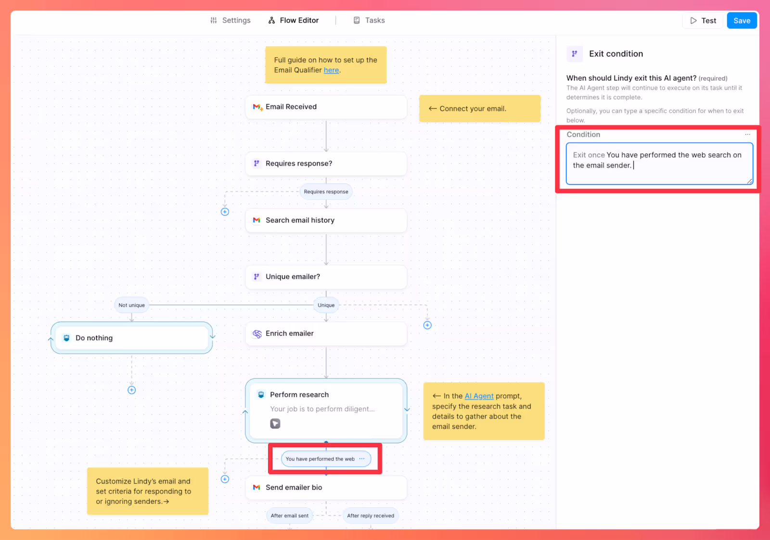This screenshot has height=540, width=770.
Task: Select the Requires response? condition node
Action: pyautogui.click(x=326, y=163)
